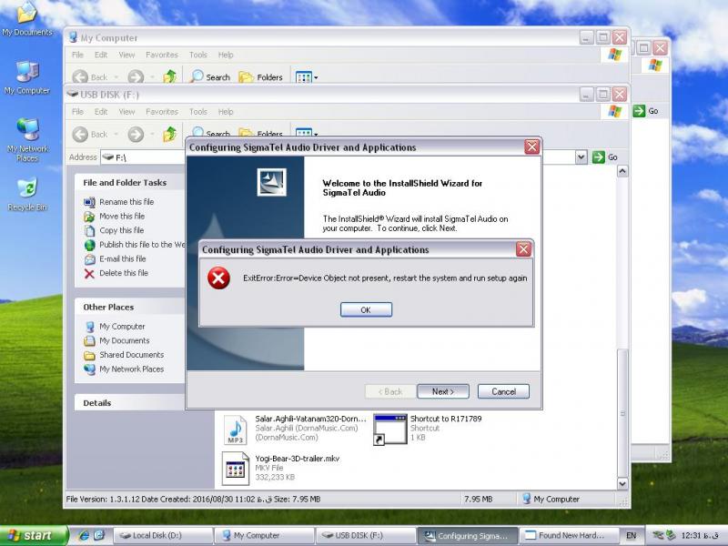The width and height of the screenshot is (728, 546).
Task: Open Shared Documents under Other Places
Action: (x=131, y=355)
